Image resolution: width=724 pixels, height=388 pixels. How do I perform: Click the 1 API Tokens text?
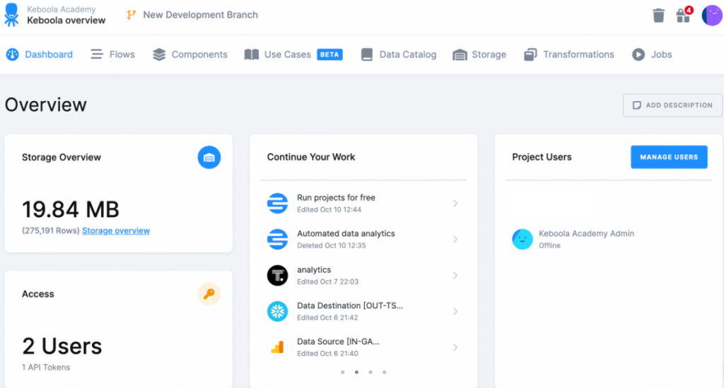(x=46, y=368)
